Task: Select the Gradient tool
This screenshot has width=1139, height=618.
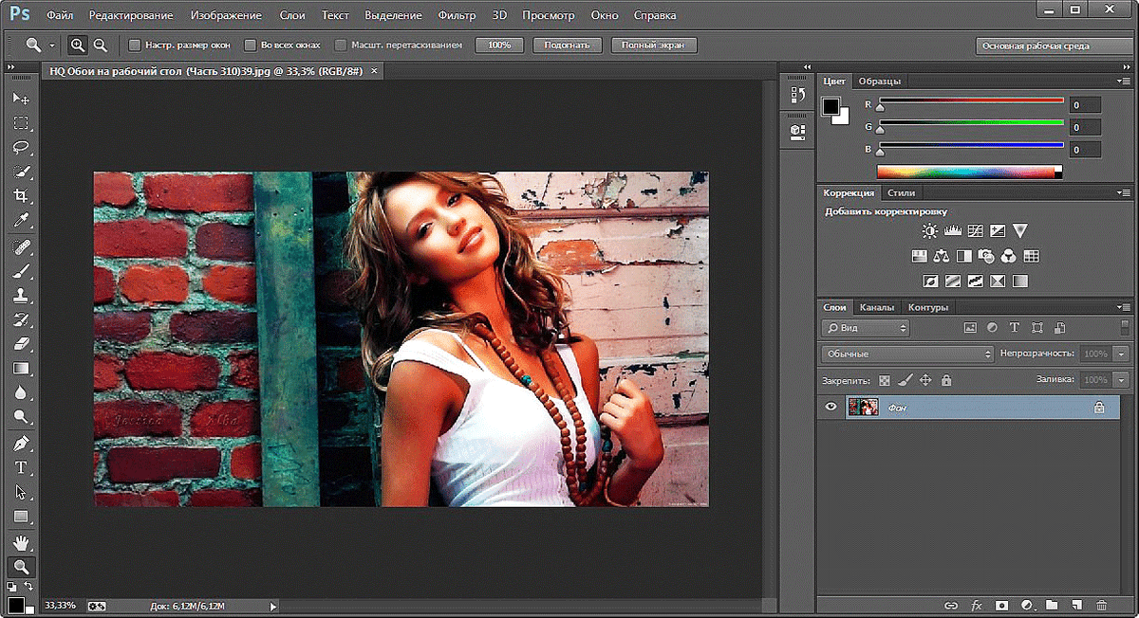Action: tap(21, 369)
